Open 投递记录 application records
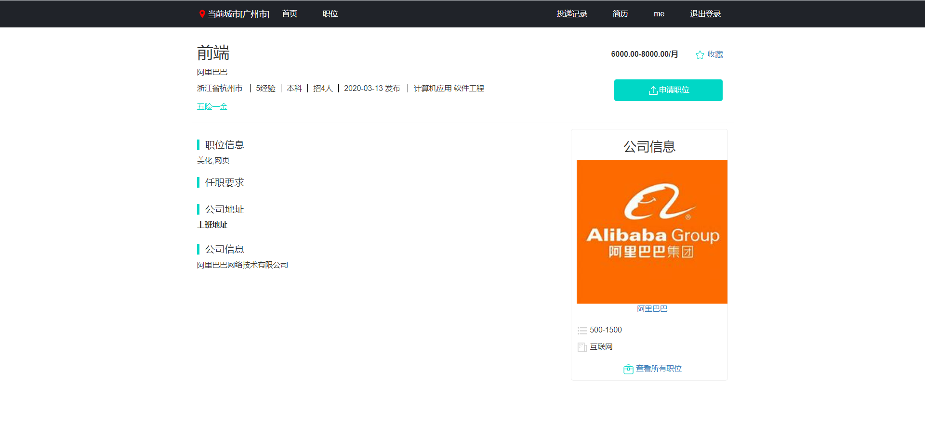Image resolution: width=925 pixels, height=434 pixels. tap(572, 14)
